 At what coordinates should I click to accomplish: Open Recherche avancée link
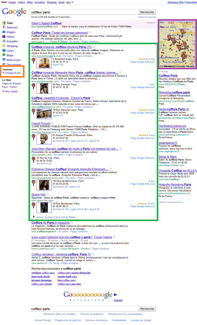(x=147, y=17)
